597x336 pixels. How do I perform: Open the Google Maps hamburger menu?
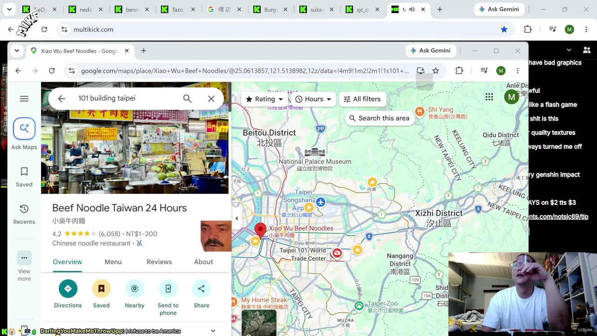(x=24, y=98)
